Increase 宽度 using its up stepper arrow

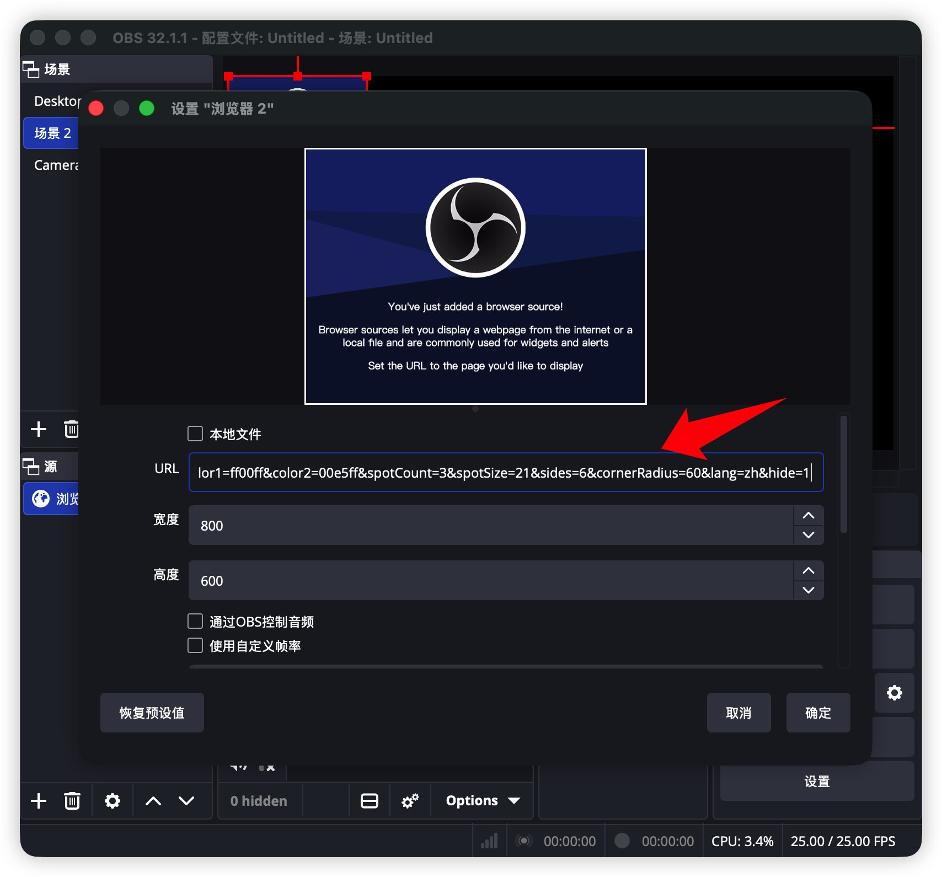[808, 516]
